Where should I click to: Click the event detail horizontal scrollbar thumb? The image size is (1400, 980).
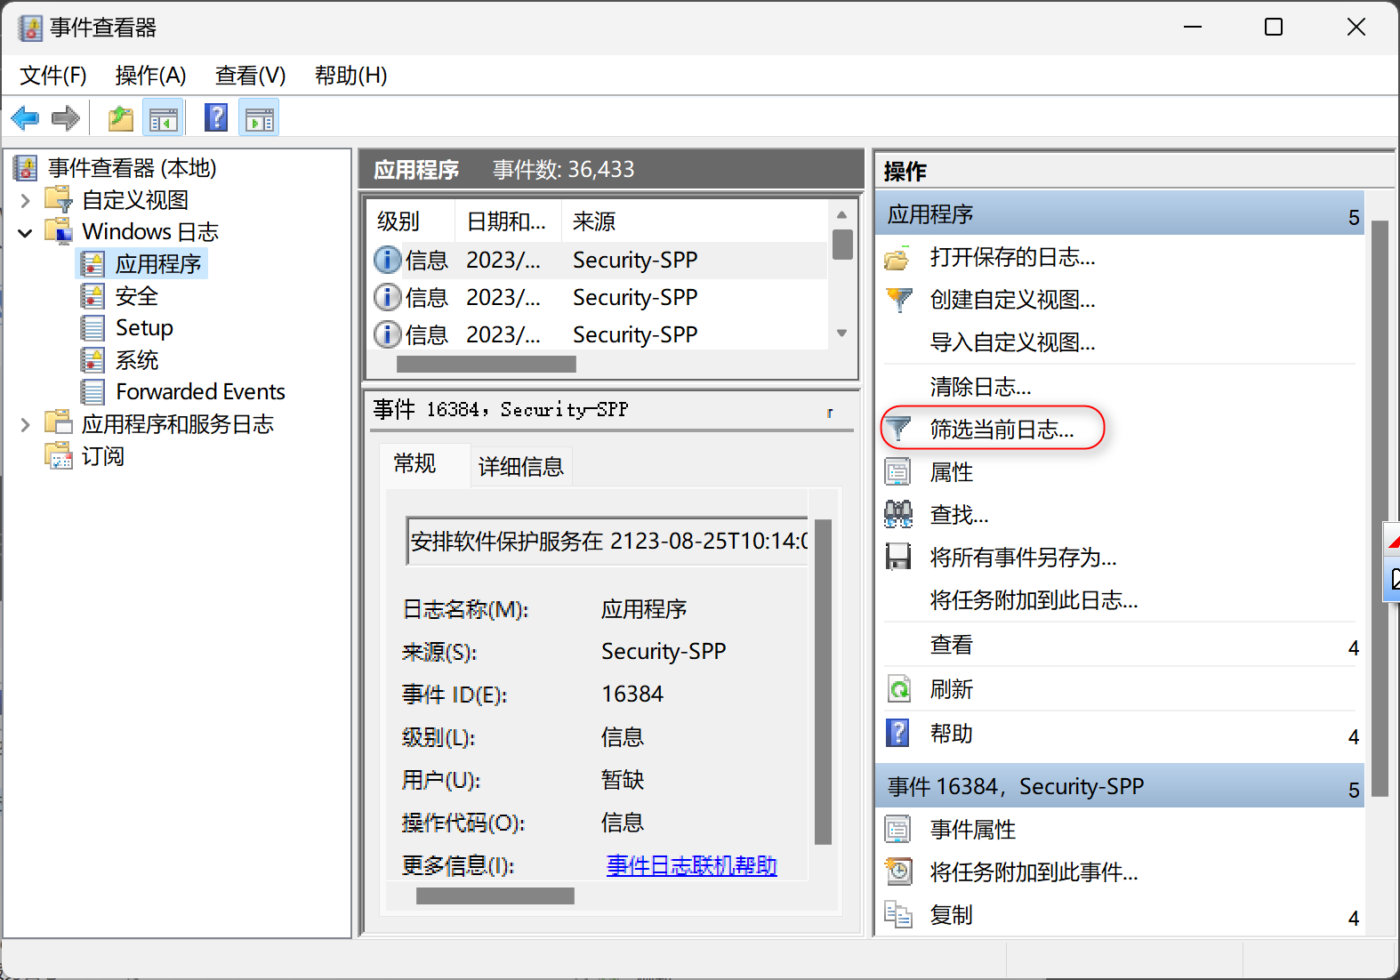[x=495, y=896]
